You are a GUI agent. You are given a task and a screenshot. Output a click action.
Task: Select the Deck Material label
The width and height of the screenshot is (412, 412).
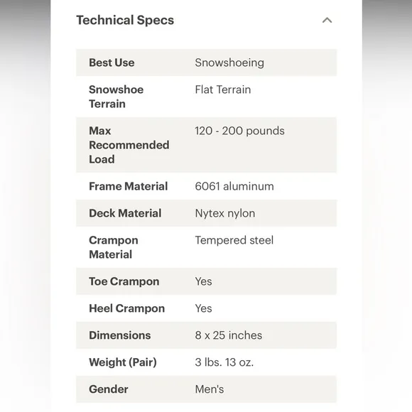(x=125, y=213)
